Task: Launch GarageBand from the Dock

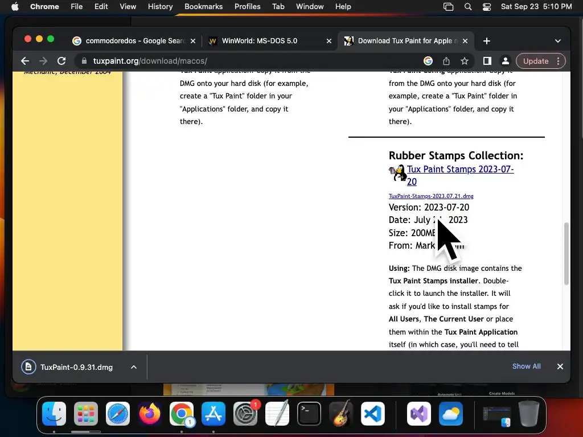Action: (x=341, y=414)
